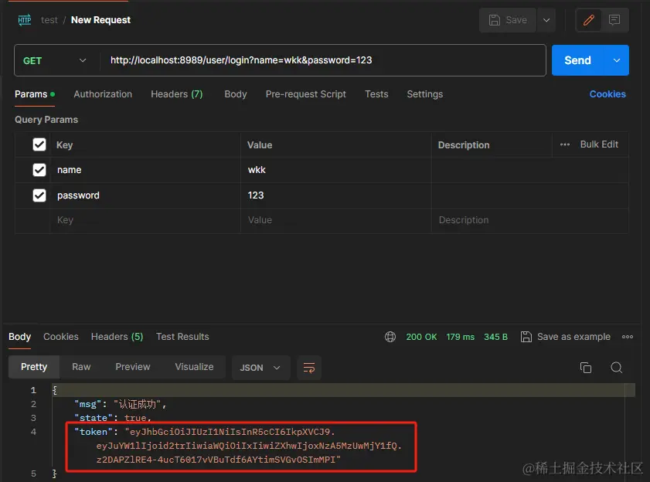This screenshot has width=650, height=482.
Task: Open the Test Results tab
Action: point(182,337)
